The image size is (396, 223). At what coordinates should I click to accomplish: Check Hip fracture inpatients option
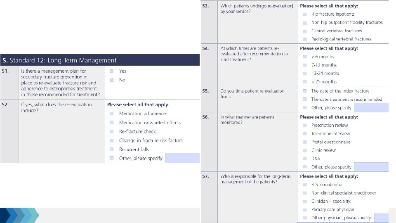(x=304, y=14)
